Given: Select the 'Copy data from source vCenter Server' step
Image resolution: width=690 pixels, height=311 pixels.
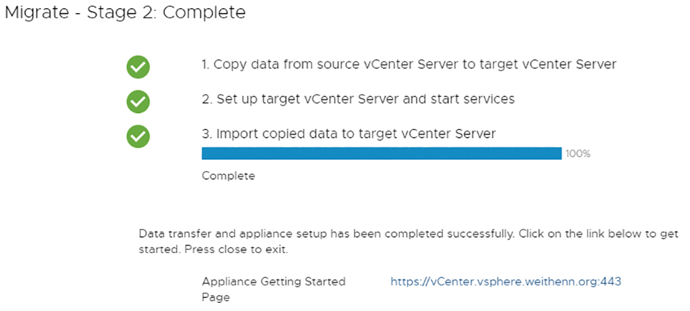Looking at the screenshot, I should (x=408, y=64).
